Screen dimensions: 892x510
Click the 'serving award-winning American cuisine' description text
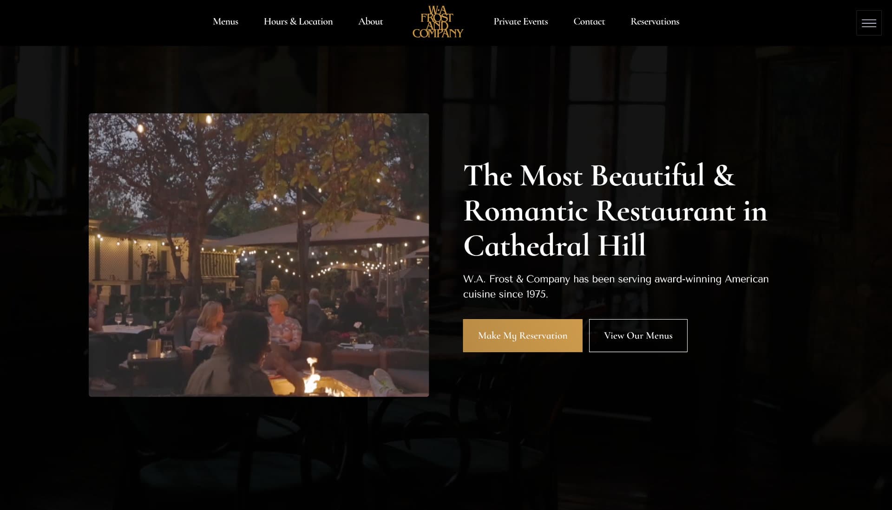tap(616, 286)
